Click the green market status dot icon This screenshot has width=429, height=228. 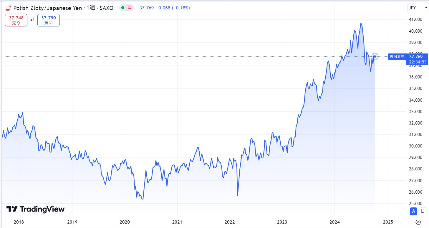tap(123, 8)
